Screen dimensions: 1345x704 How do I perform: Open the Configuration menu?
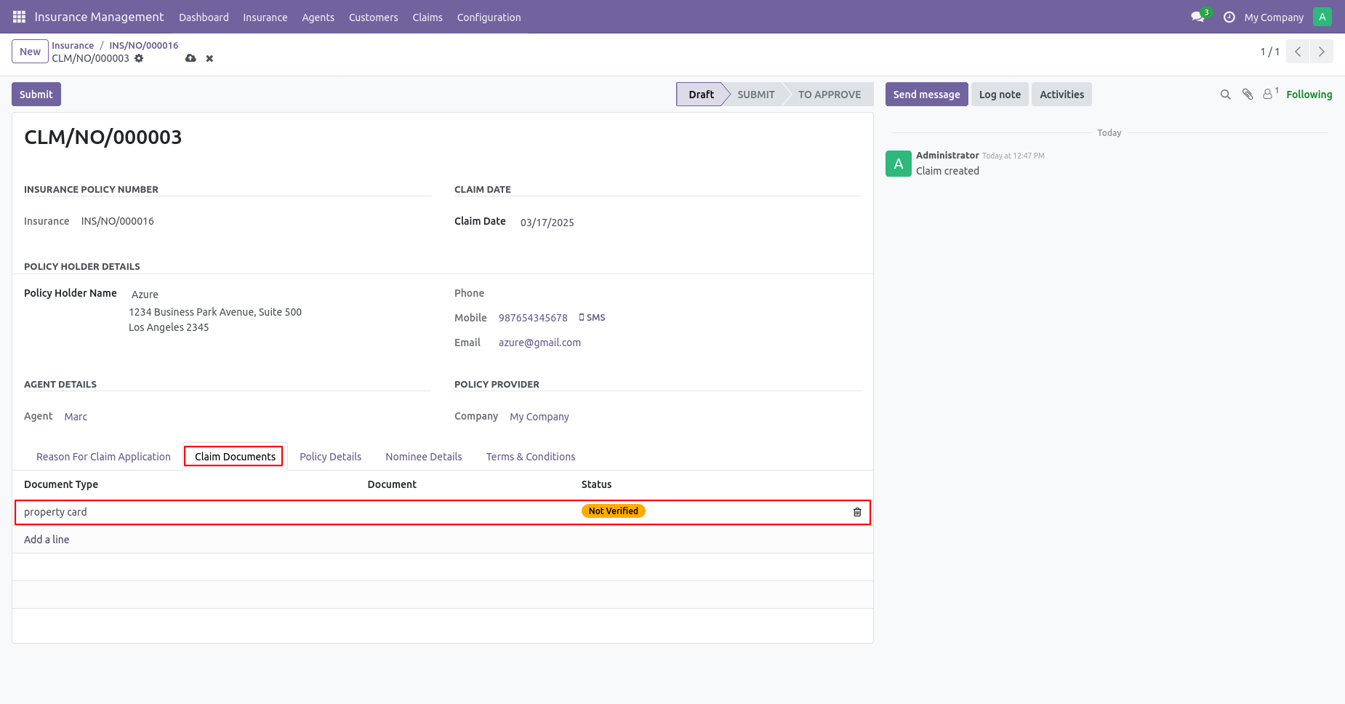pos(489,17)
